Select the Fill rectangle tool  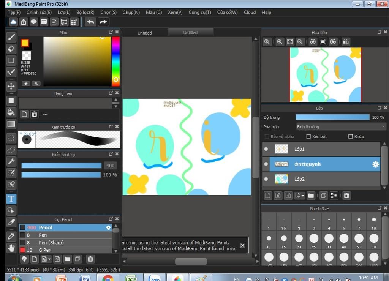click(11, 101)
